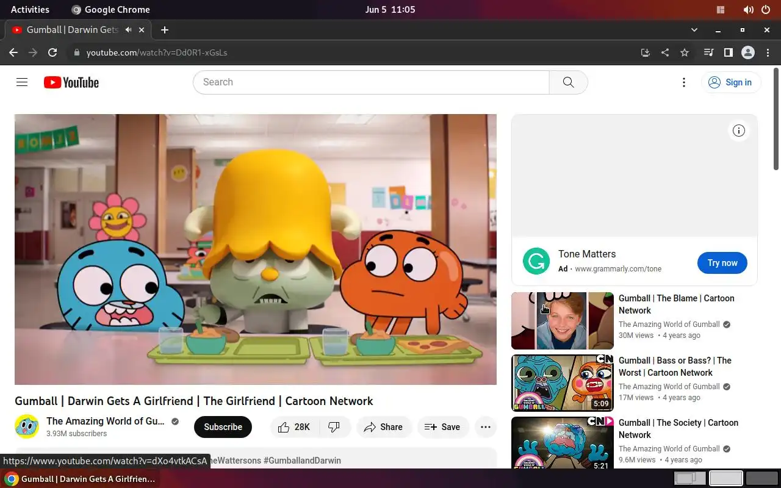Subscribe to The Amazing World of Gumball
This screenshot has height=488, width=781.
coord(223,427)
